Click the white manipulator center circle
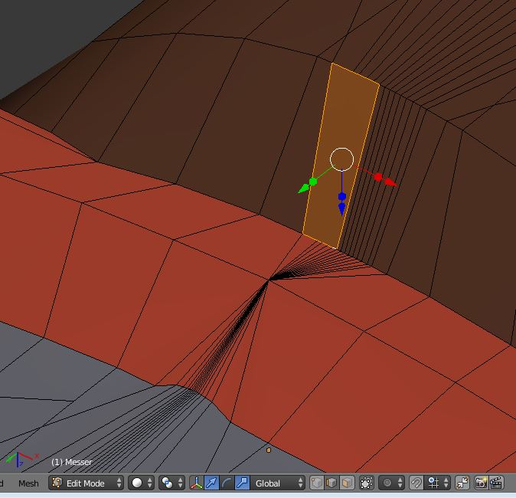 pos(341,159)
